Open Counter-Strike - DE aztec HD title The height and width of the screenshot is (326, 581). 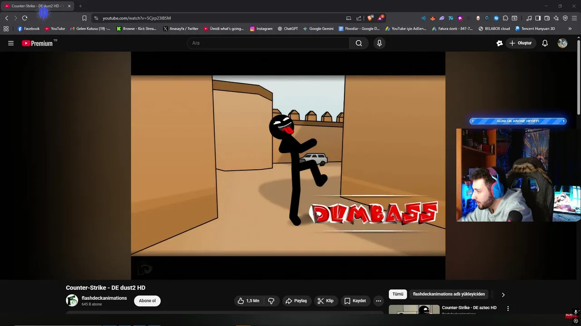click(469, 308)
